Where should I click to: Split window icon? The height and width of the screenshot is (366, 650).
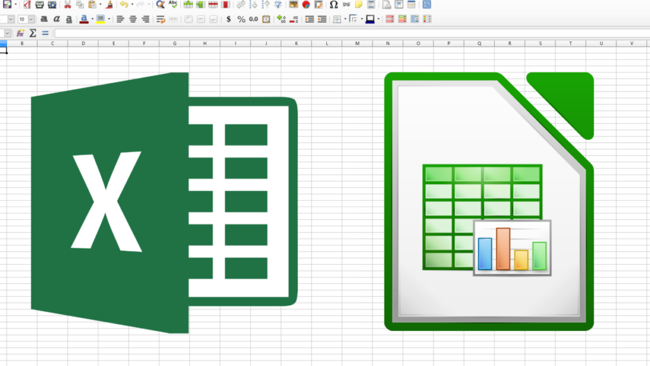411,4
